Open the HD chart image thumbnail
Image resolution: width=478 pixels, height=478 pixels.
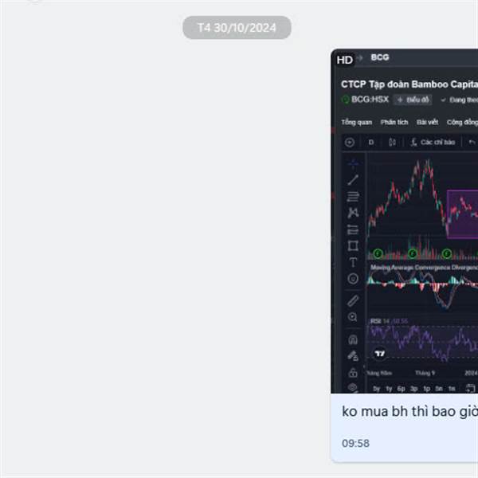pyautogui.click(x=404, y=221)
